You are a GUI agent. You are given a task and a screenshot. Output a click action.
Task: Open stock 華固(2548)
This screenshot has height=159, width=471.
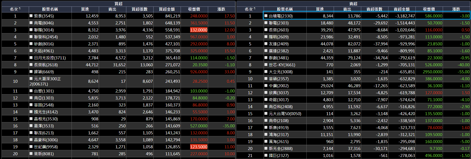[44, 105]
